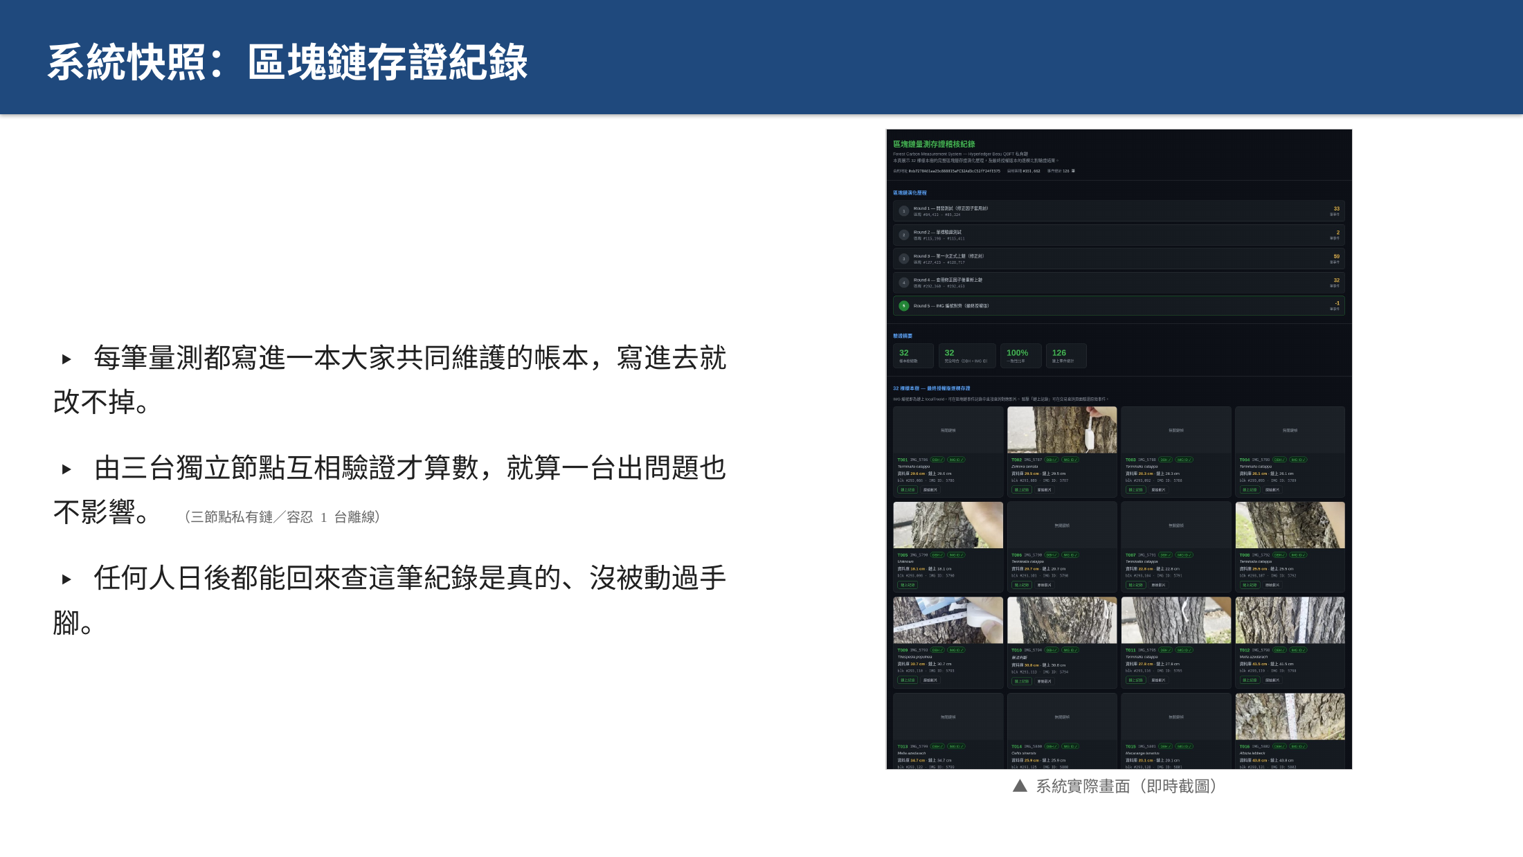Screen dimensions: 1523x857
Task: Open the tree photo thumbnail for T002
Action: pos(1062,430)
